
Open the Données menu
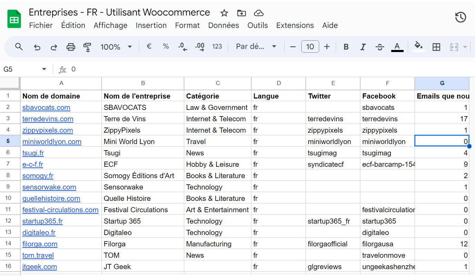[x=224, y=25]
